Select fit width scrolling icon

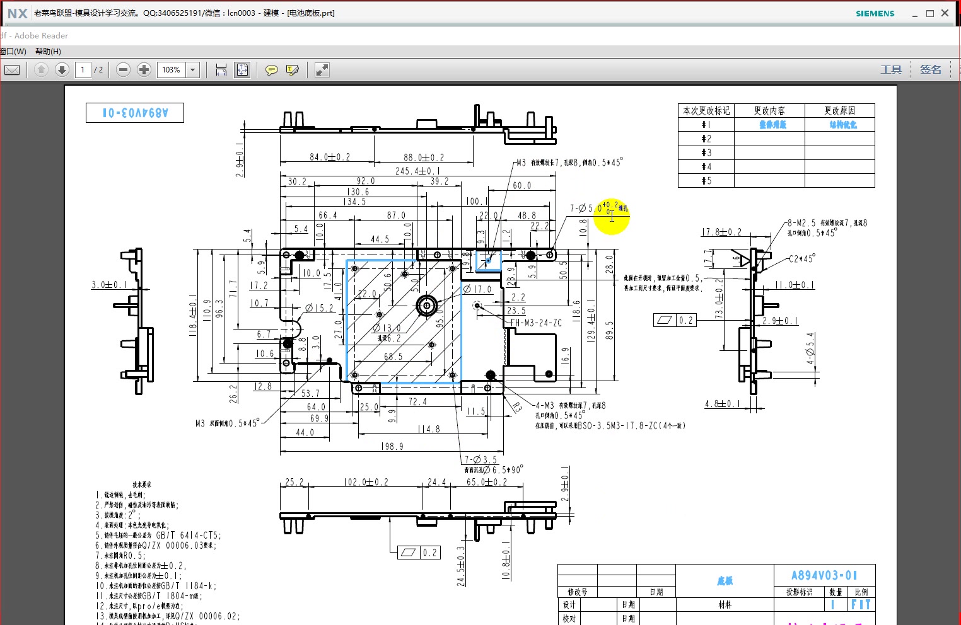pos(221,70)
